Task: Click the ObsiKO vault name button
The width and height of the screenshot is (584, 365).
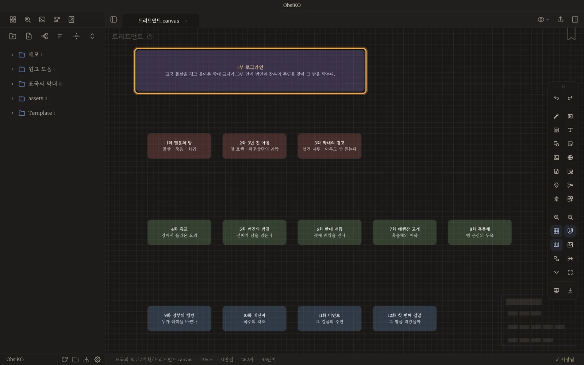Action: (15, 360)
